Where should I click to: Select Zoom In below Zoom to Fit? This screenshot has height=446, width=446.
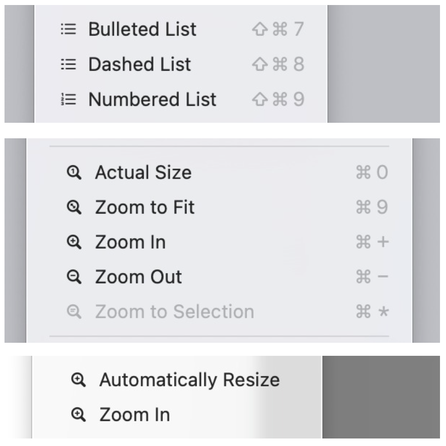[x=130, y=243]
